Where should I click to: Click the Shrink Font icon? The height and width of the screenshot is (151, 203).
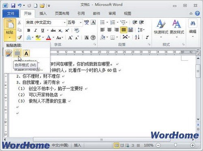(77, 38)
